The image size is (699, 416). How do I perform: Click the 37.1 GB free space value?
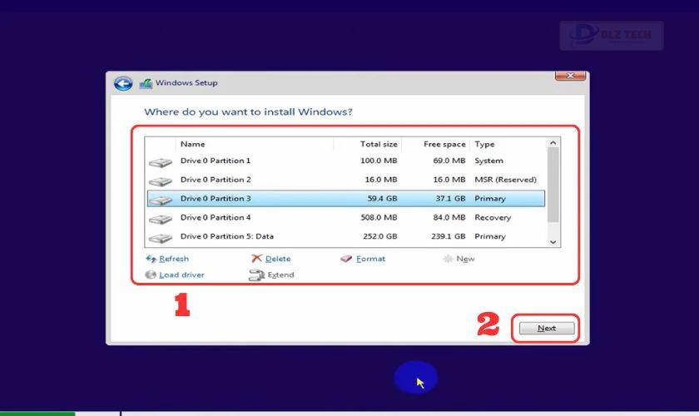450,198
